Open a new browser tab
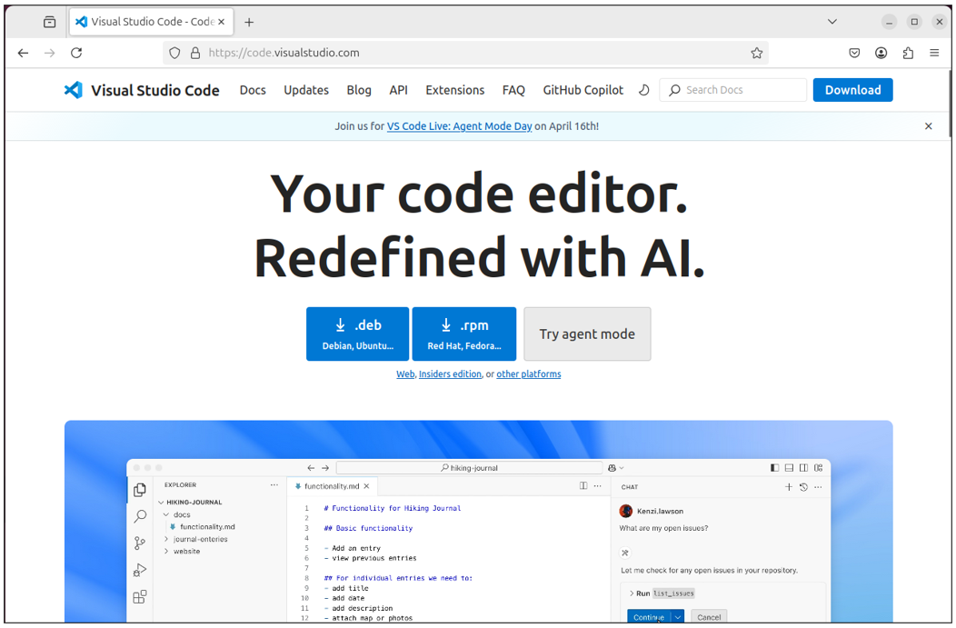Viewport: 956px width, 628px height. click(249, 22)
